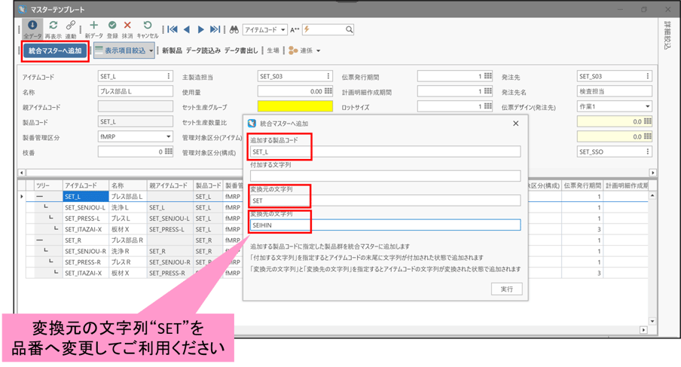Click the 親アイテムコード column header
This screenshot has width=681, height=367.
pos(169,185)
